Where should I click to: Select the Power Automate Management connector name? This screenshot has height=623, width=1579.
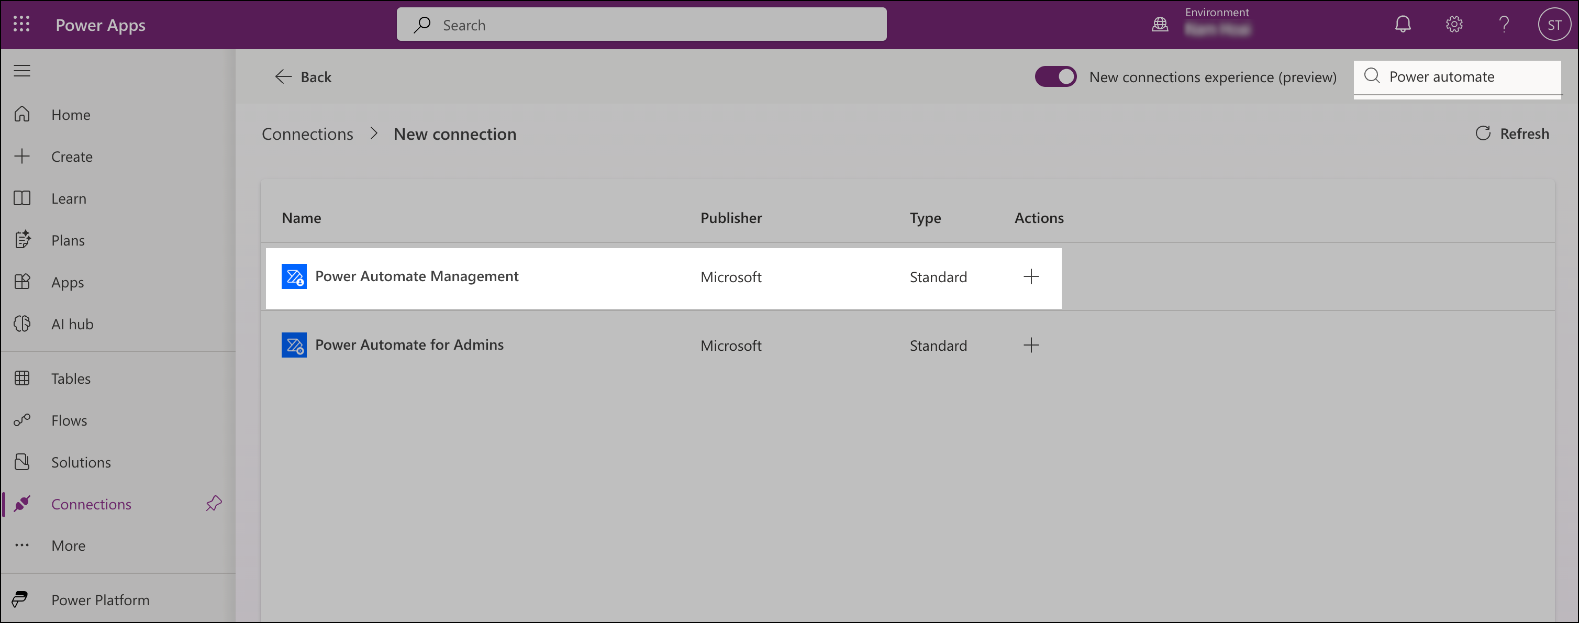click(417, 276)
